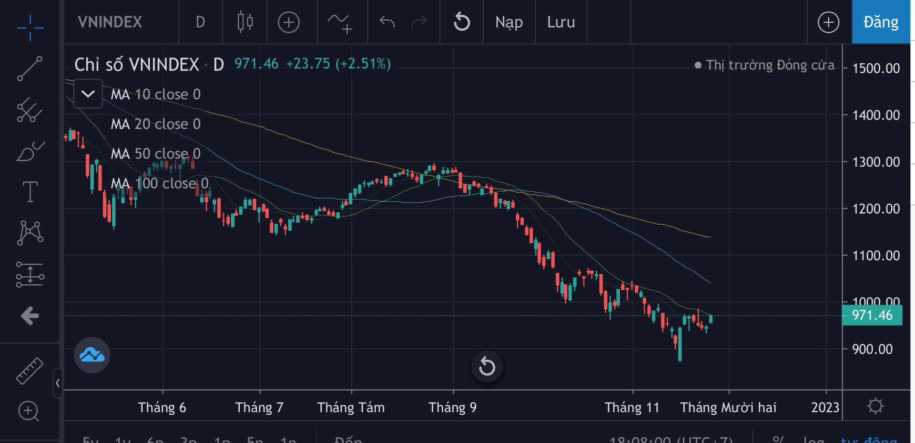The width and height of the screenshot is (915, 443).
Task: Collapse the MA indicator legend chevron
Action: (88, 94)
